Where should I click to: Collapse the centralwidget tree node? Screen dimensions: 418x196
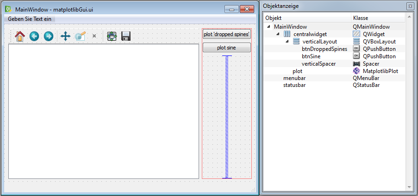278,34
